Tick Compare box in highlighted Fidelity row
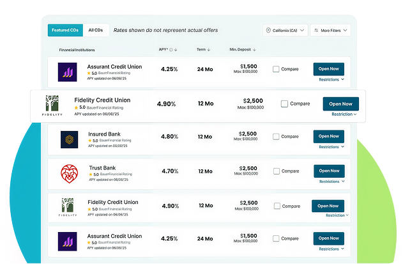 coord(284,104)
